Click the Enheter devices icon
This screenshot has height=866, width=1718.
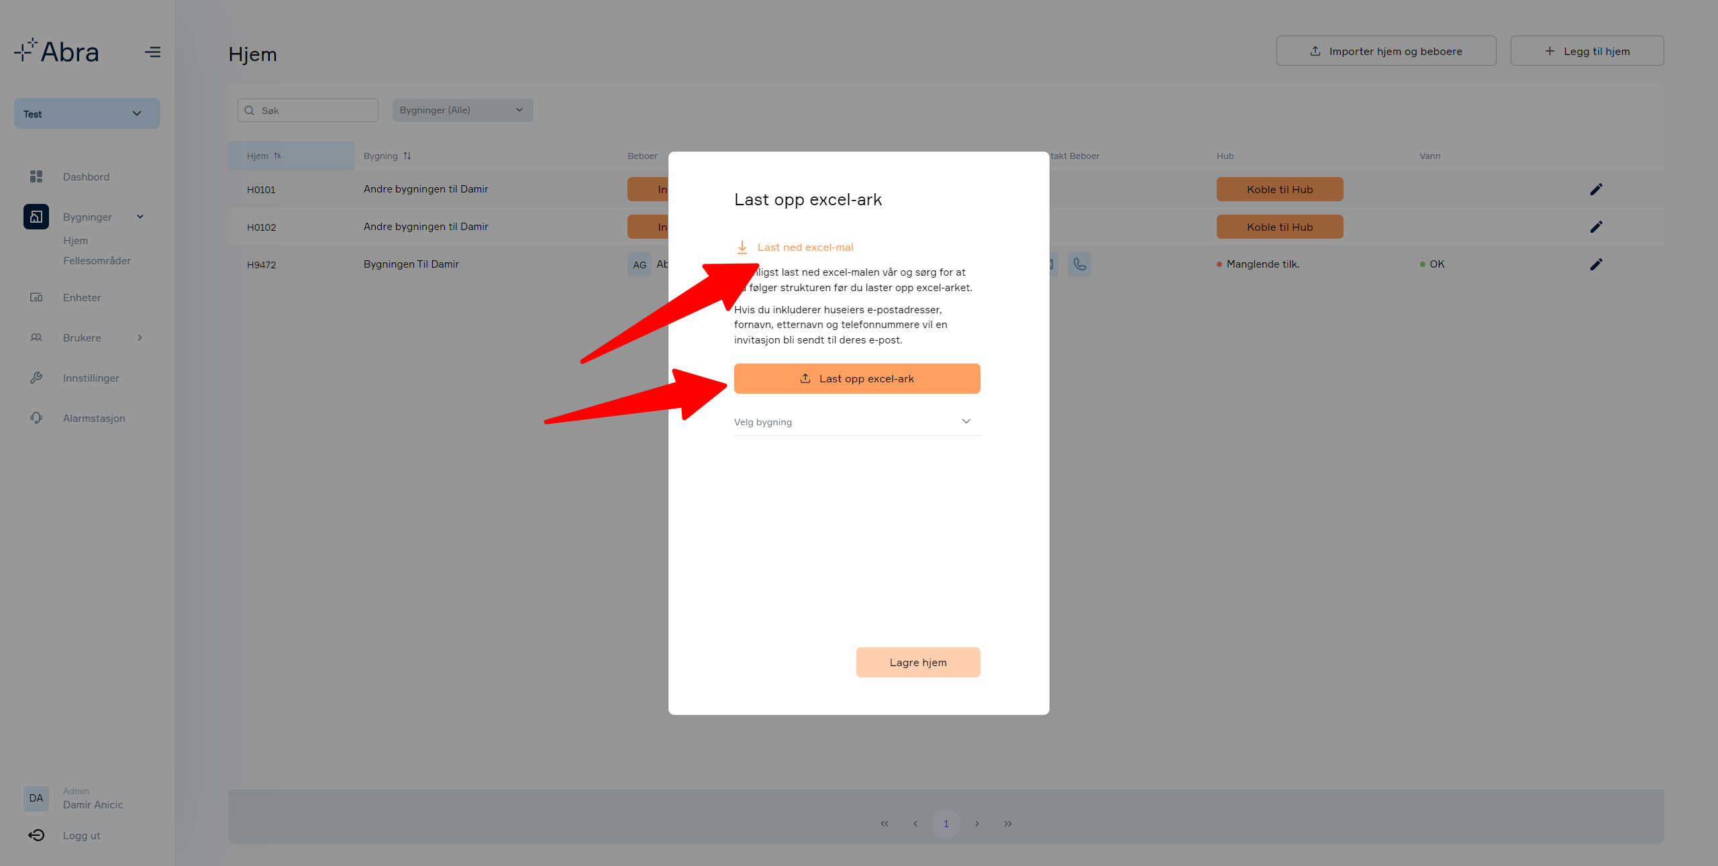coord(36,297)
